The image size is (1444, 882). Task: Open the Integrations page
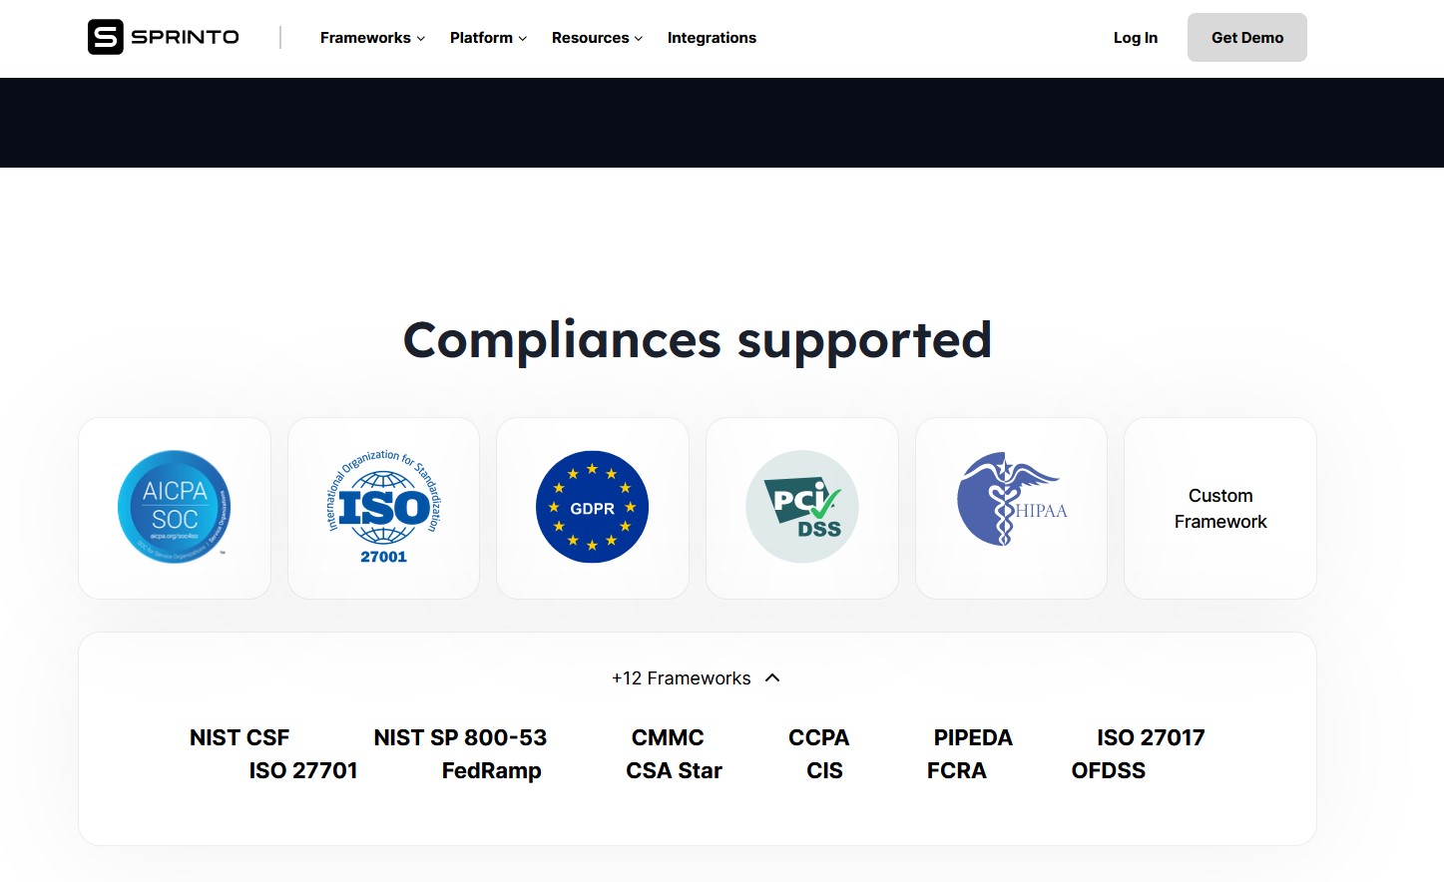pos(712,38)
